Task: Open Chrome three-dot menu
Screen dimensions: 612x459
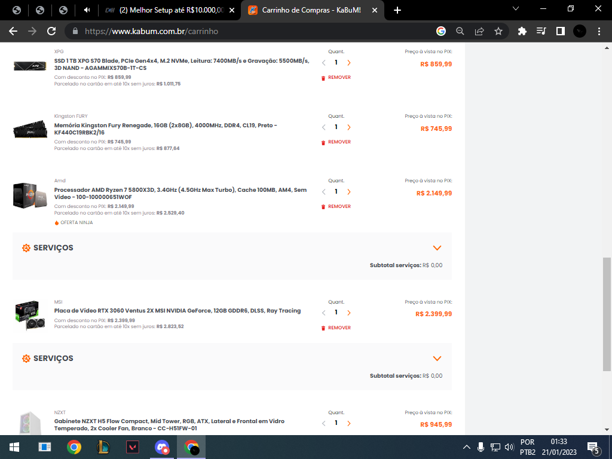Action: [x=599, y=31]
